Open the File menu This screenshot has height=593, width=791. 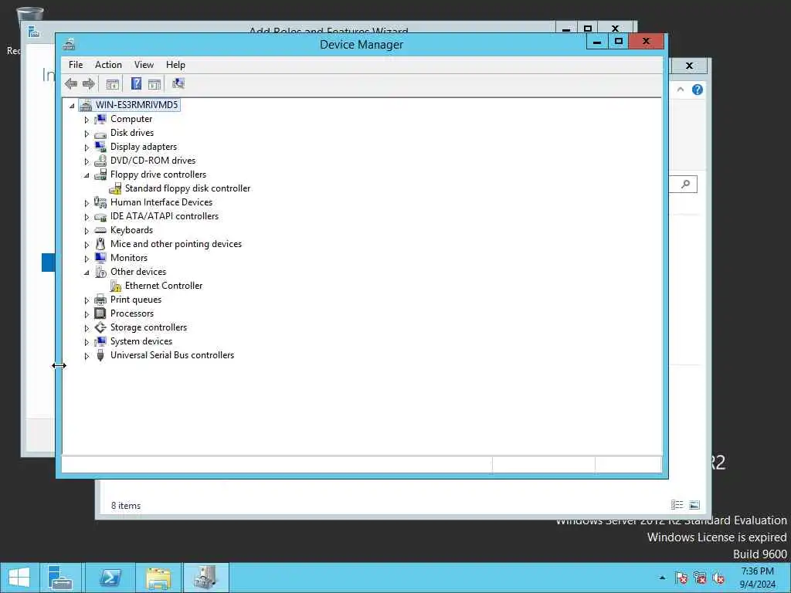[76, 65]
